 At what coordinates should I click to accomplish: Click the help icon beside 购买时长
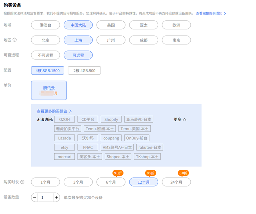[x=22, y=182]
